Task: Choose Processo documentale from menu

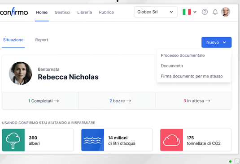Action: pos(183,55)
